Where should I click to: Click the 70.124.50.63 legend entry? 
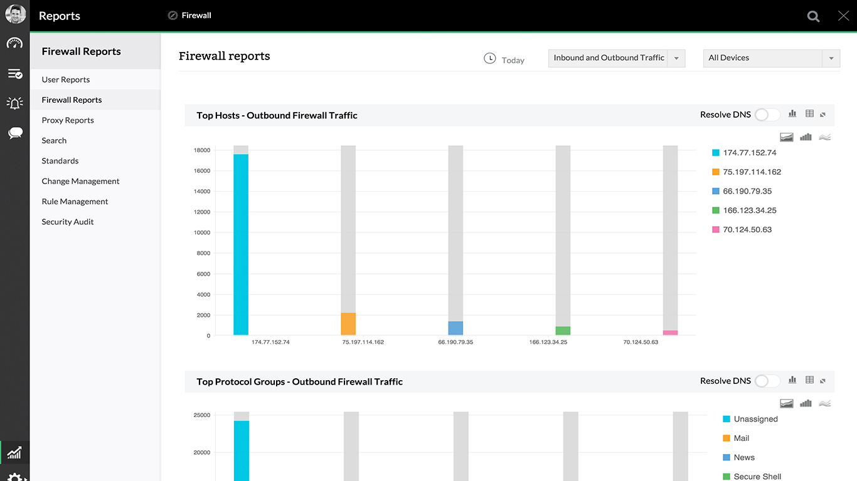742,230
